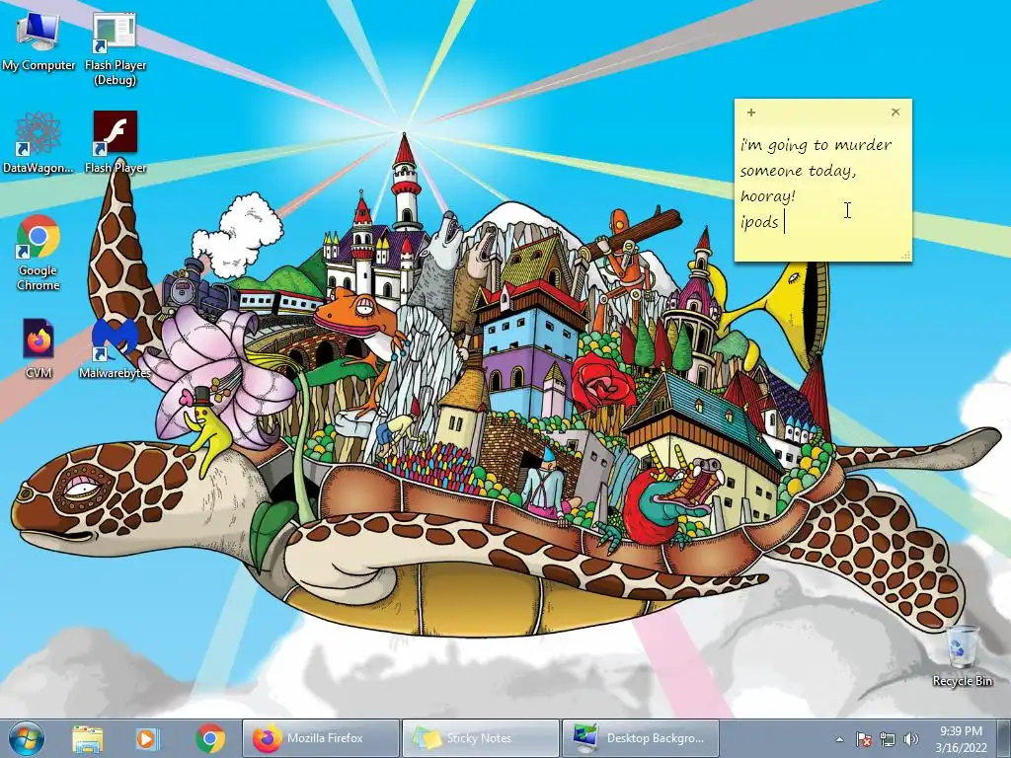Launch Windows Media Player from taskbar

click(146, 738)
